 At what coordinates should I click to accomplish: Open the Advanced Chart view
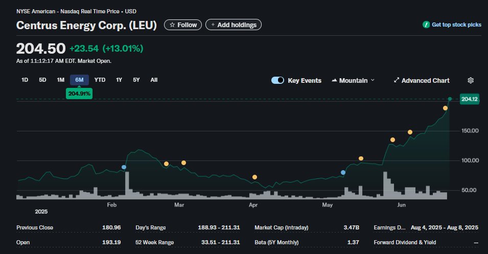click(422, 80)
